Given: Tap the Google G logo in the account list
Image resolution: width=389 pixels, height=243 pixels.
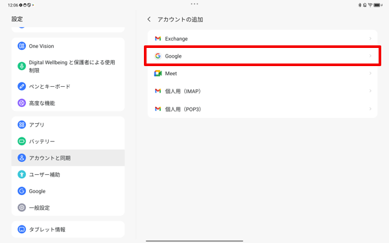Looking at the screenshot, I should coord(158,56).
